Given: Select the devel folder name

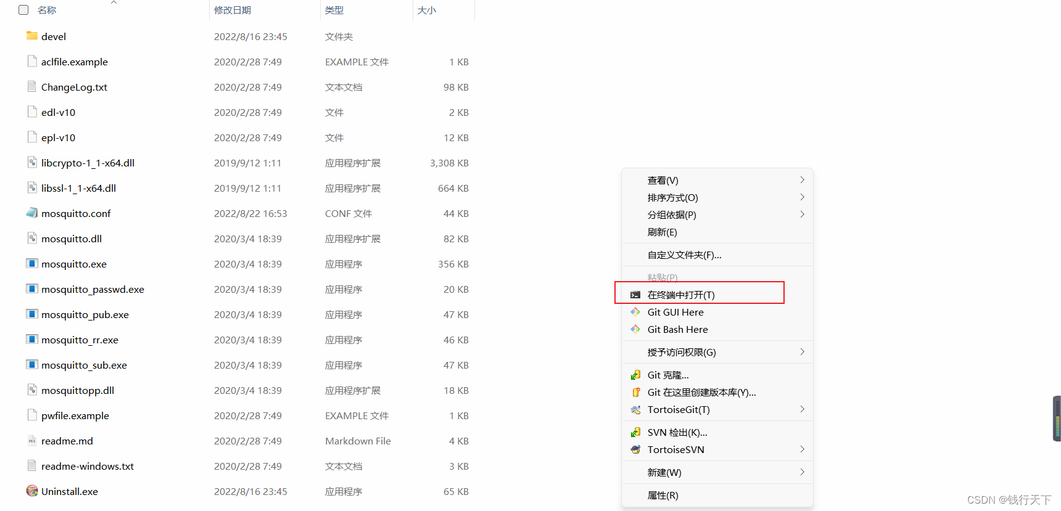Looking at the screenshot, I should click(54, 36).
